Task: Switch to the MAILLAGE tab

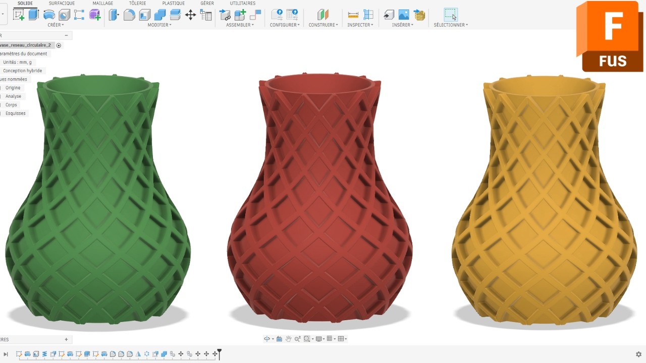Action: 103,3
